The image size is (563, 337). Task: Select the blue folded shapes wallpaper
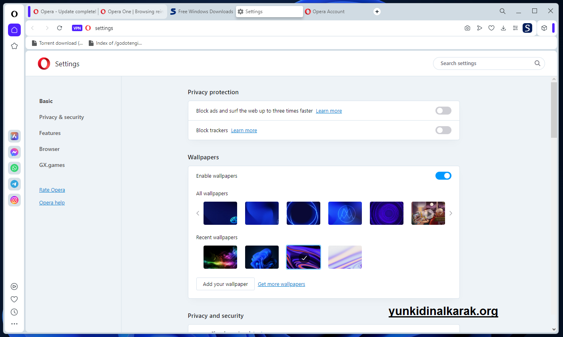262,213
